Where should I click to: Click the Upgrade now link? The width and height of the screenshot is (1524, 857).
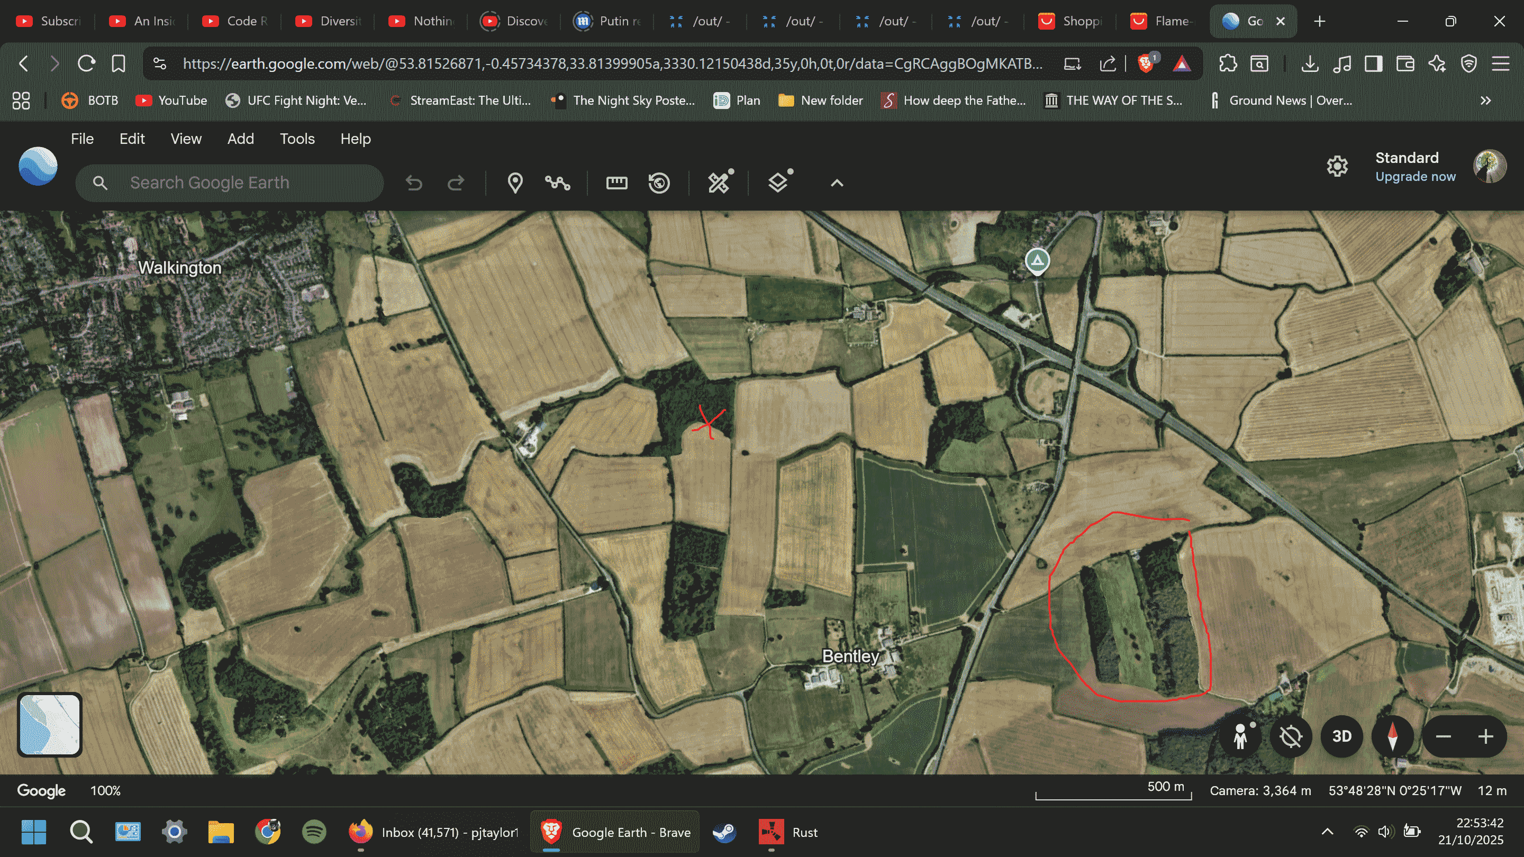1415,176
